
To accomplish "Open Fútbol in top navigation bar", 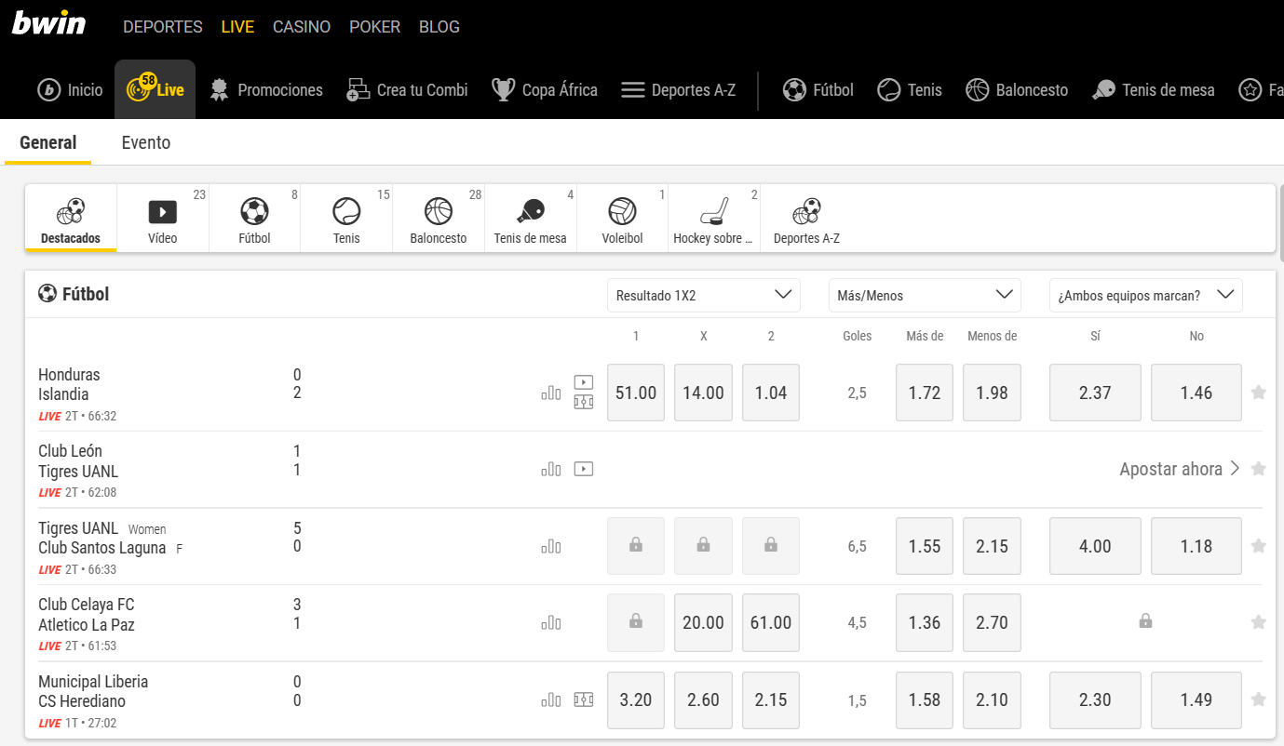I will (818, 90).
